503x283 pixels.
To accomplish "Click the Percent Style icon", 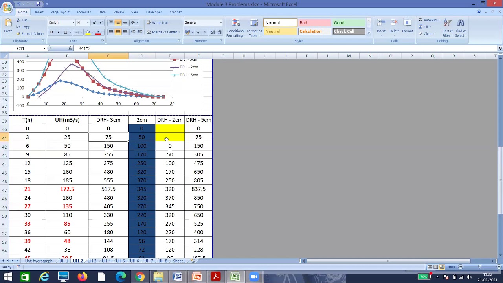I will click(198, 32).
